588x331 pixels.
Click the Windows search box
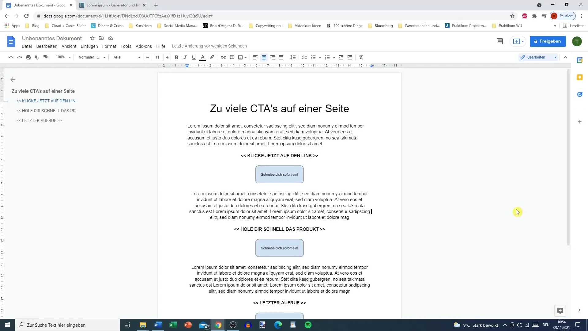pos(67,325)
